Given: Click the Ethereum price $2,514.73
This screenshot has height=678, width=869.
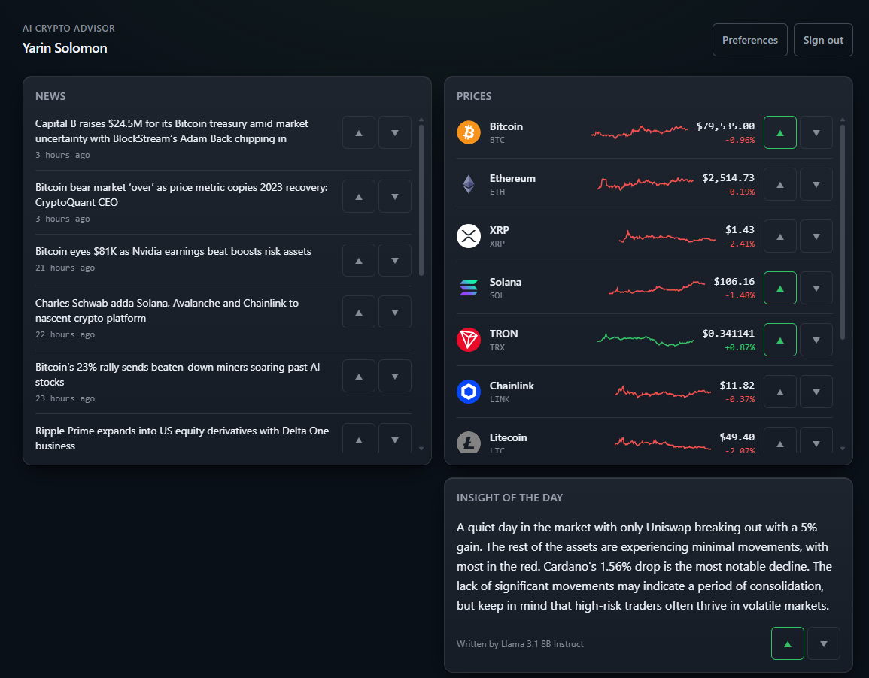Looking at the screenshot, I should point(728,177).
